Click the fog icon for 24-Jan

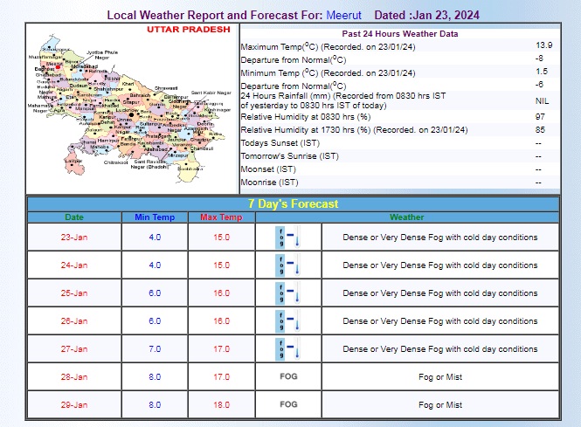(x=288, y=265)
